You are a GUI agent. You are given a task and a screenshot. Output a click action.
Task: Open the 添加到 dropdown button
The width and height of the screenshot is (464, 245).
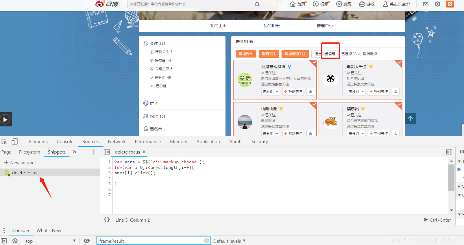[246, 54]
